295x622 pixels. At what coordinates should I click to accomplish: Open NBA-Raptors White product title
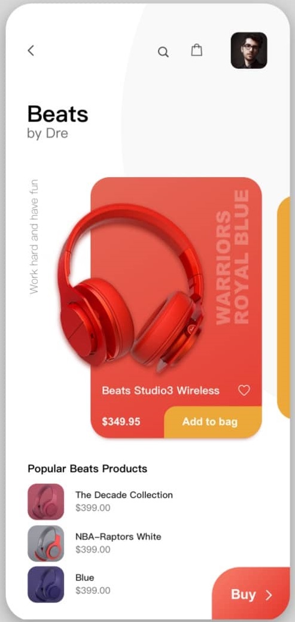(x=118, y=537)
